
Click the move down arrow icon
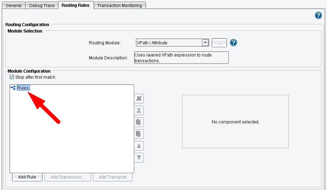139,157
